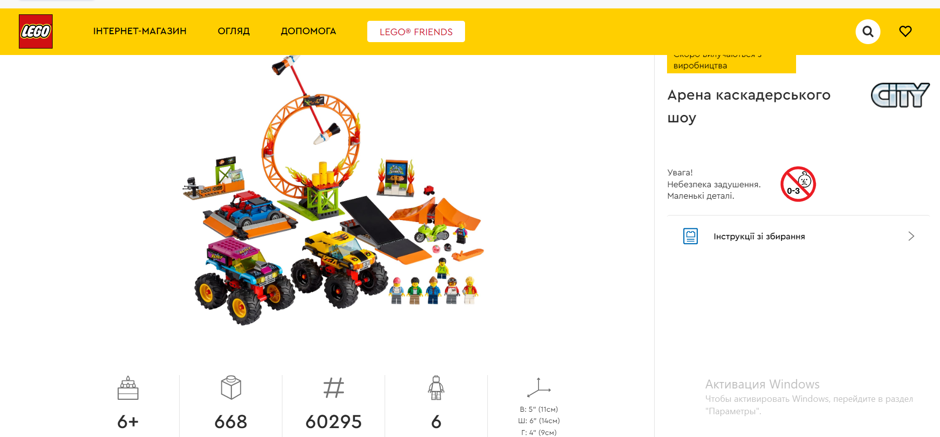
Task: Click the dimensions axes icon
Action: click(x=539, y=387)
